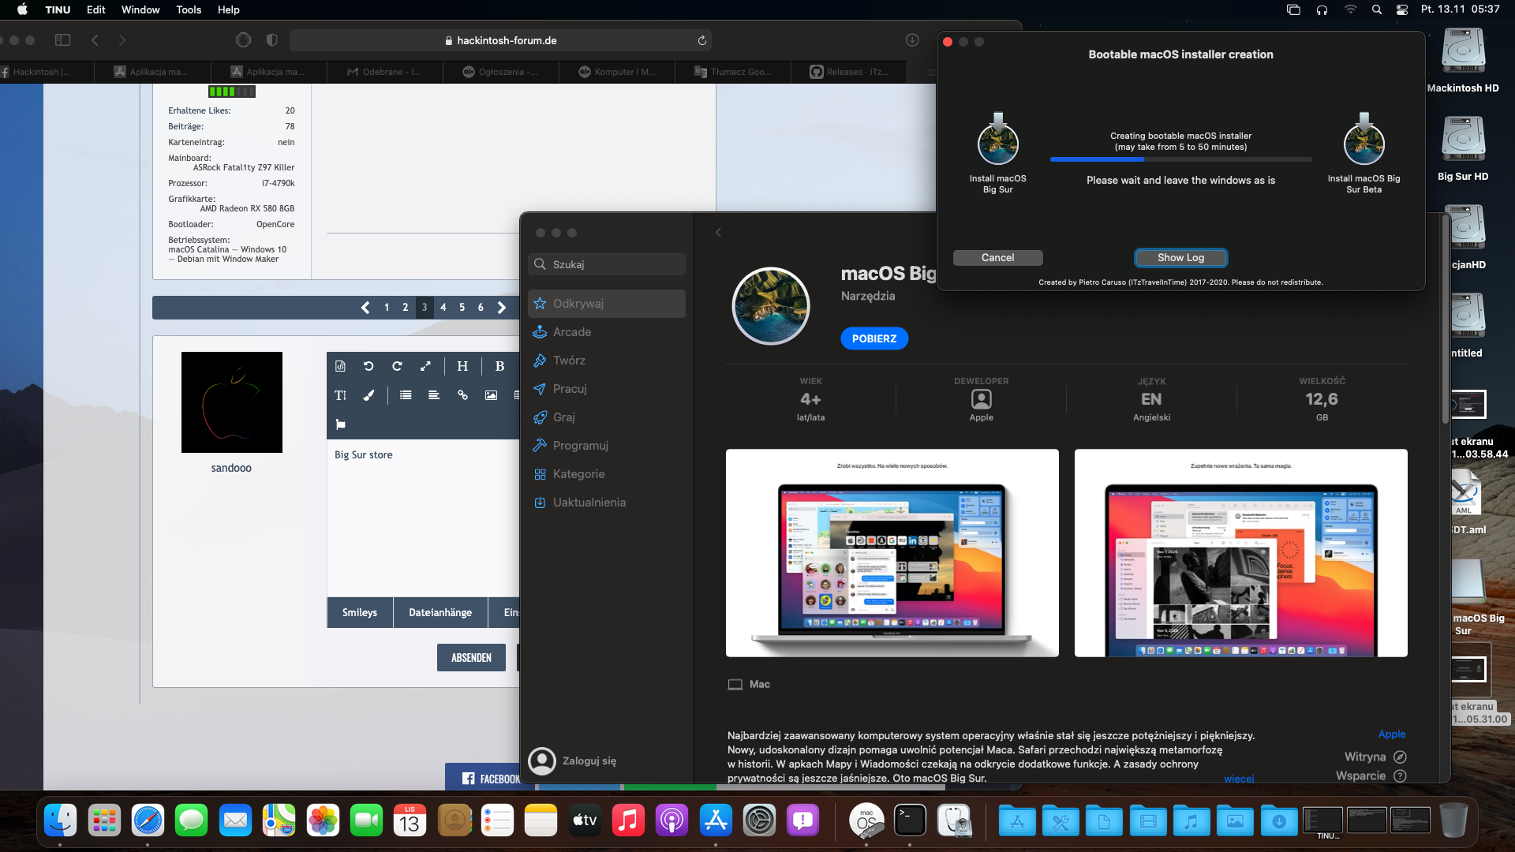This screenshot has width=1515, height=852.
Task: Select Uaktualnienia in App Store sidebar
Action: pos(589,503)
